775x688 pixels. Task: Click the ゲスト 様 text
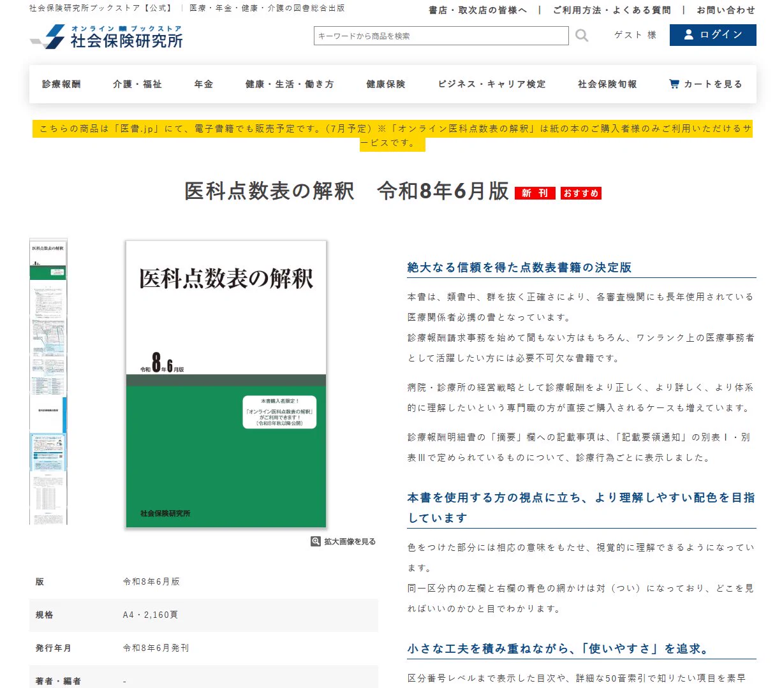point(635,35)
